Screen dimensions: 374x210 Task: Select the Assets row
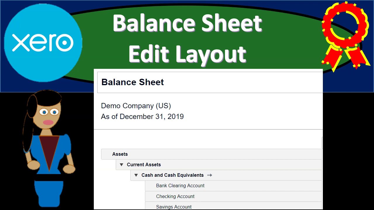coord(212,154)
